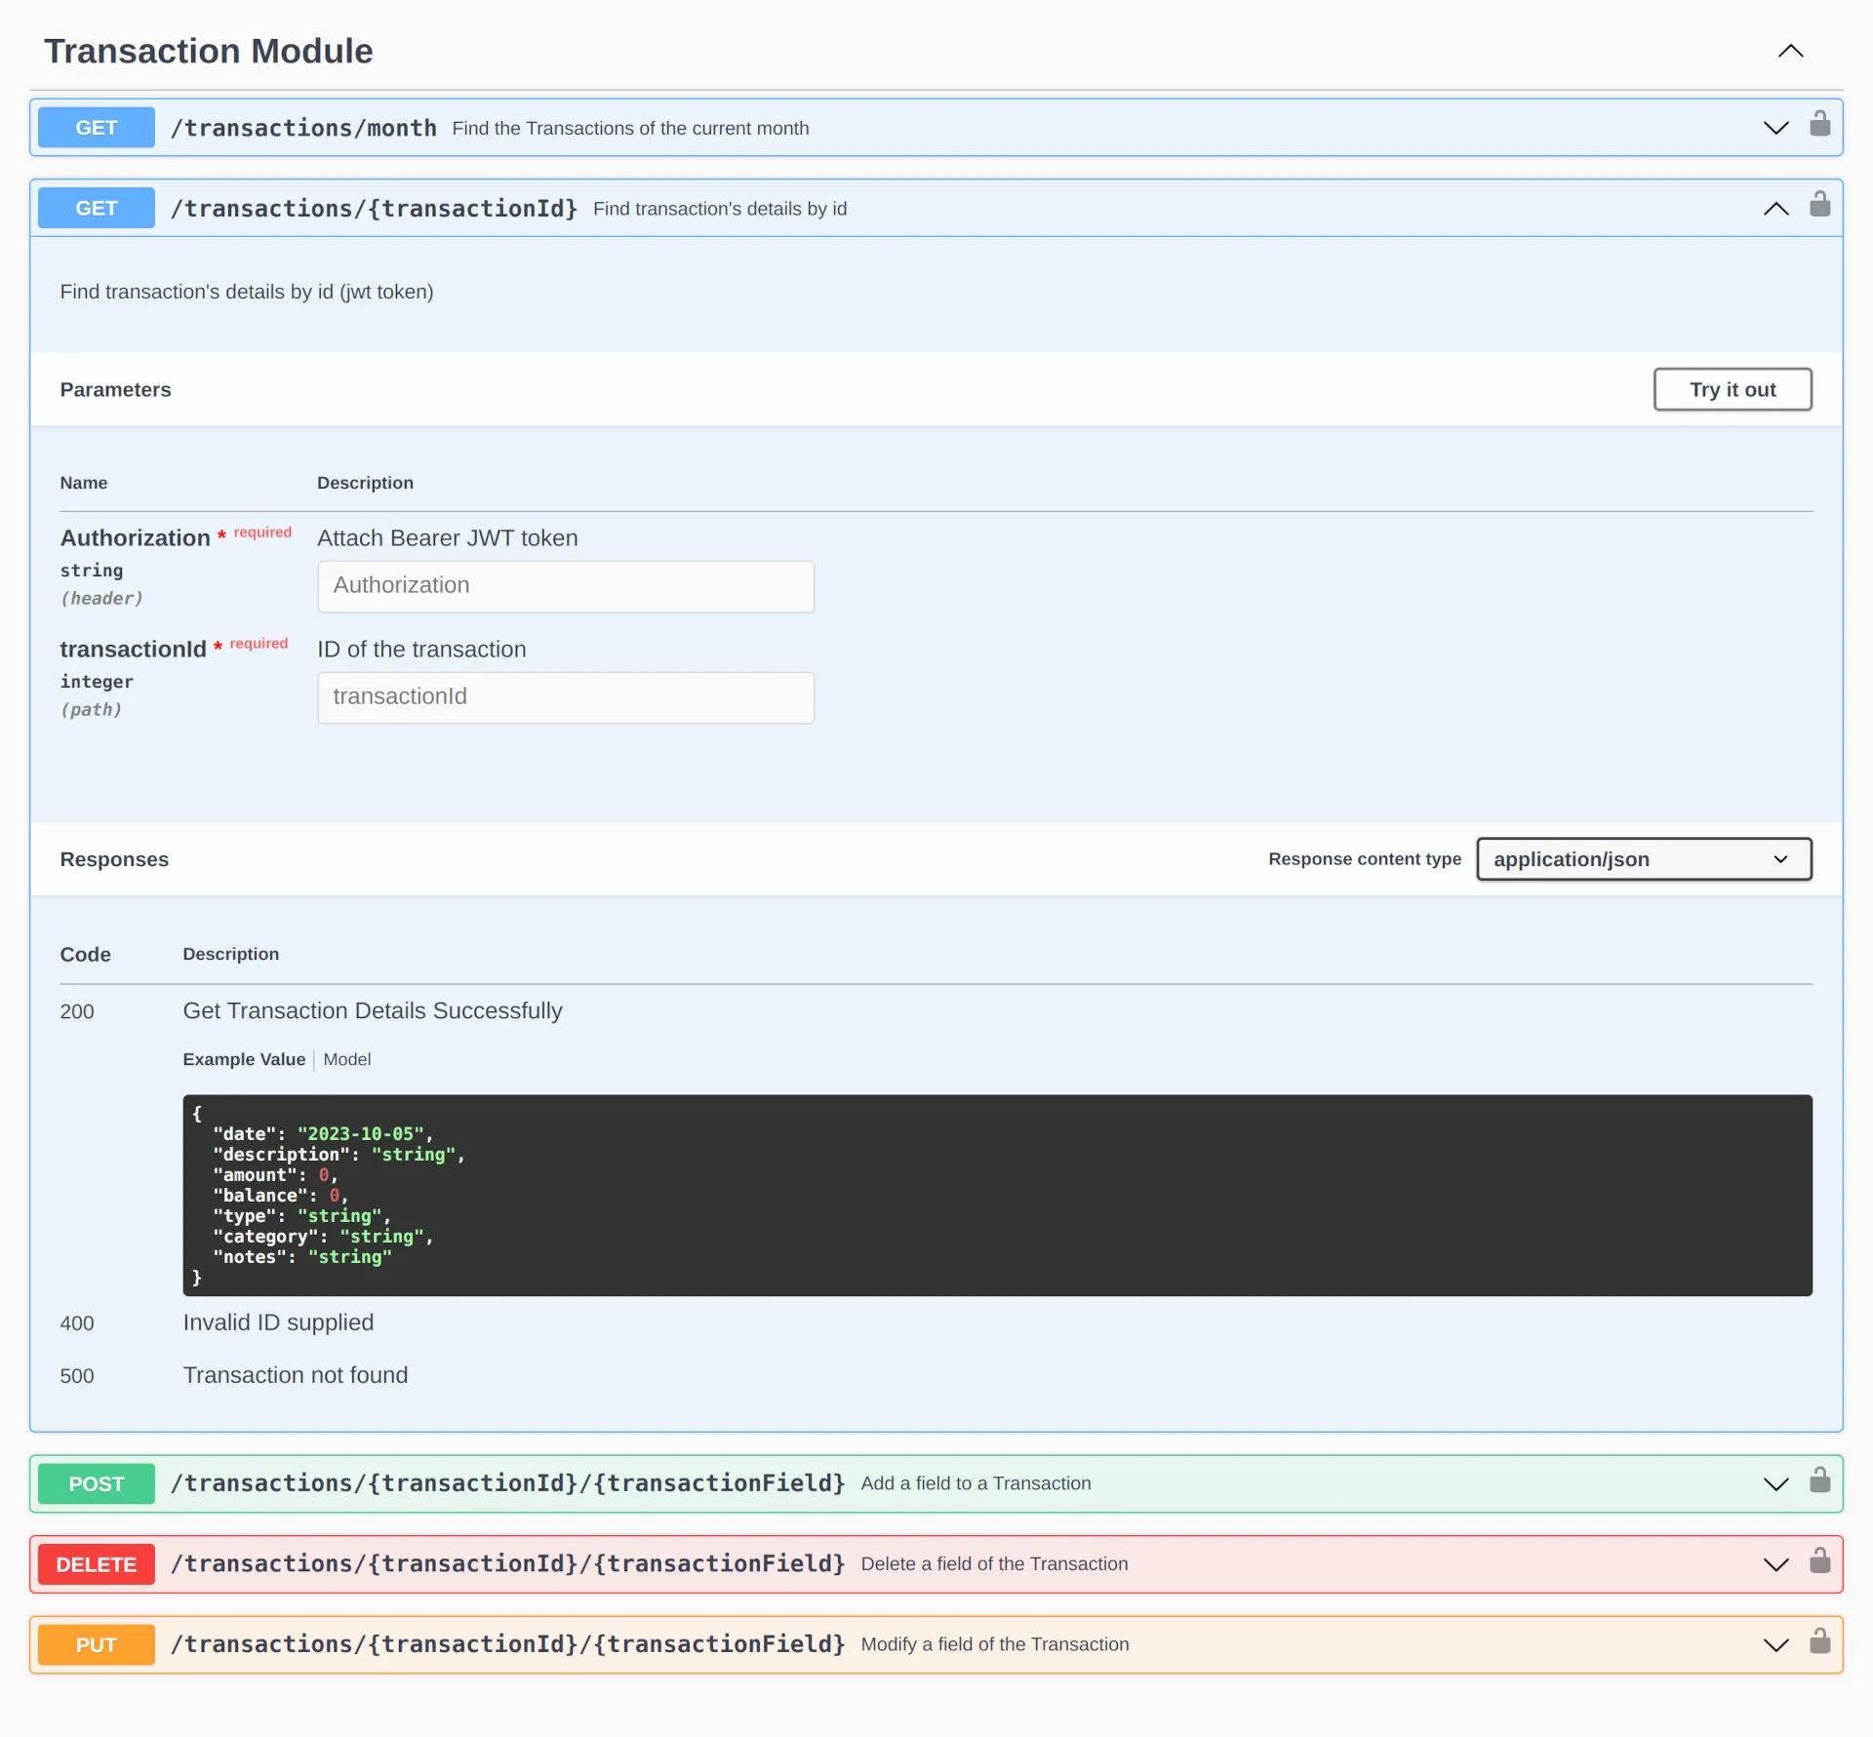Click the Example Value tab in responses
Screen dimensions: 1873x1737
coord(243,1058)
